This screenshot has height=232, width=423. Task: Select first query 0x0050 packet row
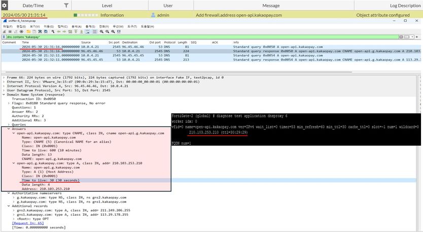(x=211, y=47)
